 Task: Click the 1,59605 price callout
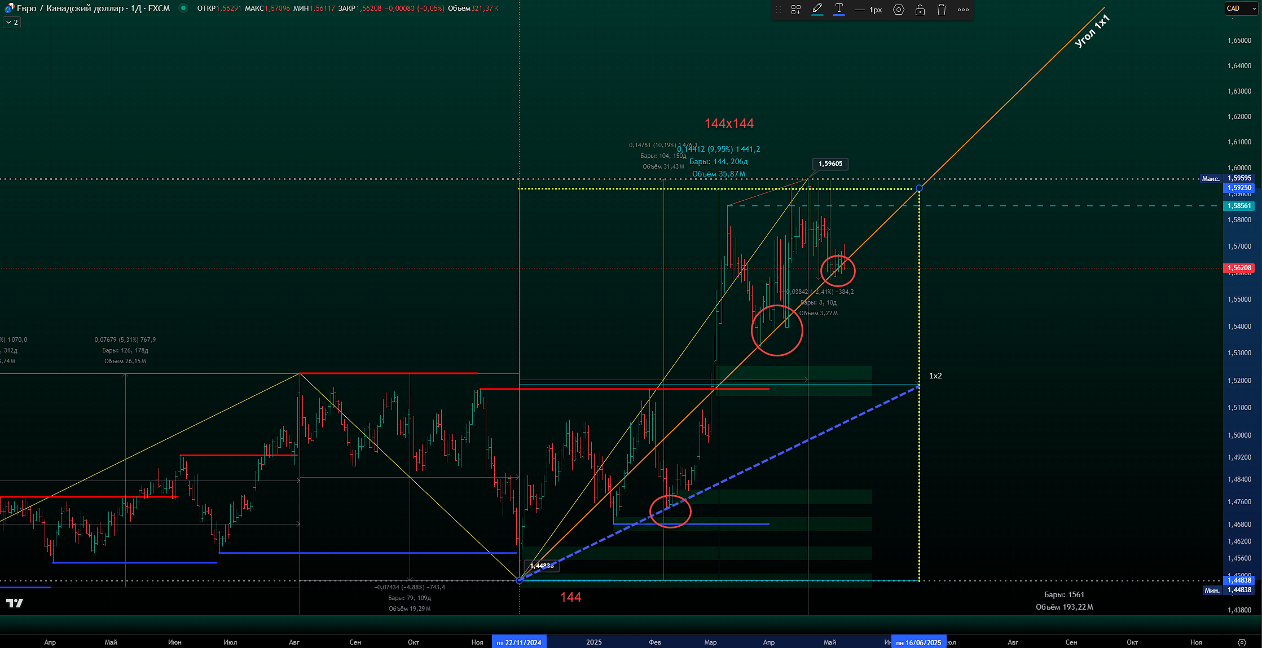(830, 164)
